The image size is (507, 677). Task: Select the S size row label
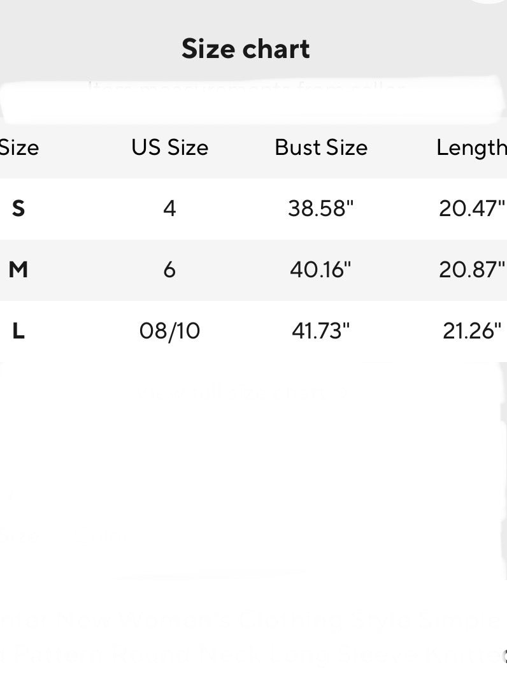click(18, 208)
